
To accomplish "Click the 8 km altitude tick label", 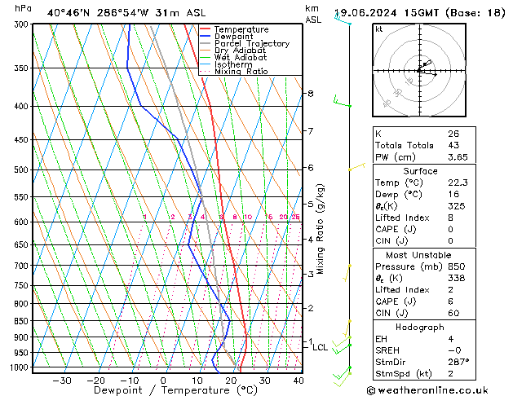I will tap(310, 94).
